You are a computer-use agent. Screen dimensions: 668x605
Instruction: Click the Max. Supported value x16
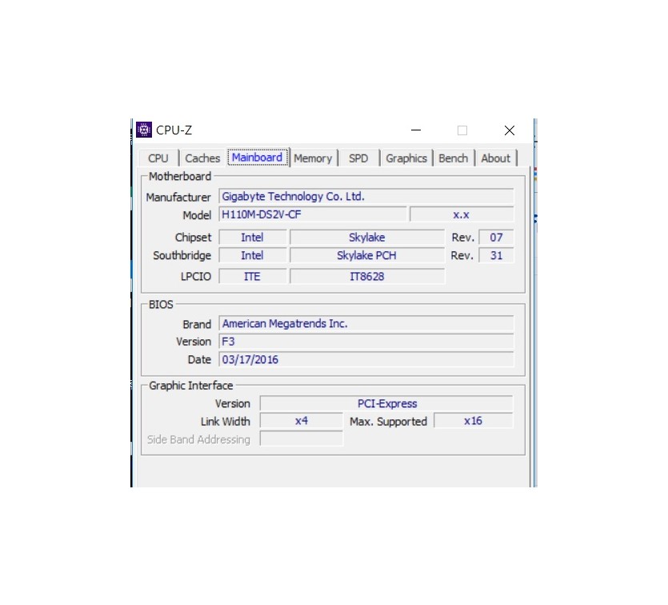click(474, 420)
